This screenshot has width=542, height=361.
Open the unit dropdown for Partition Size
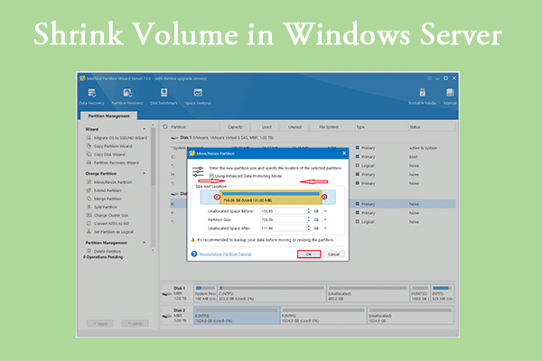[325, 219]
